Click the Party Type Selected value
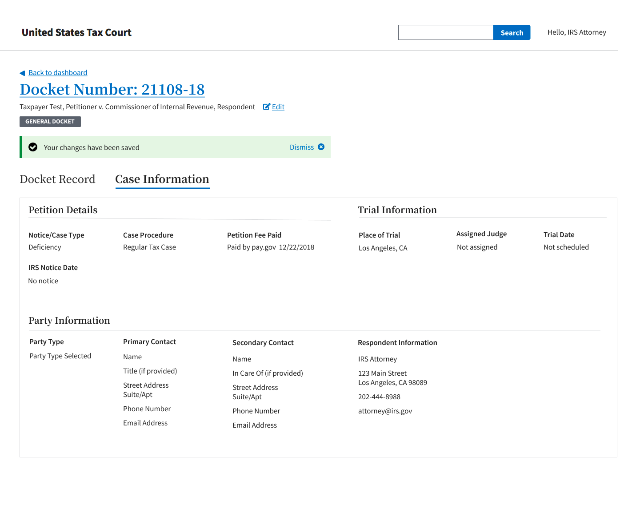This screenshot has width=640, height=520. 60,356
